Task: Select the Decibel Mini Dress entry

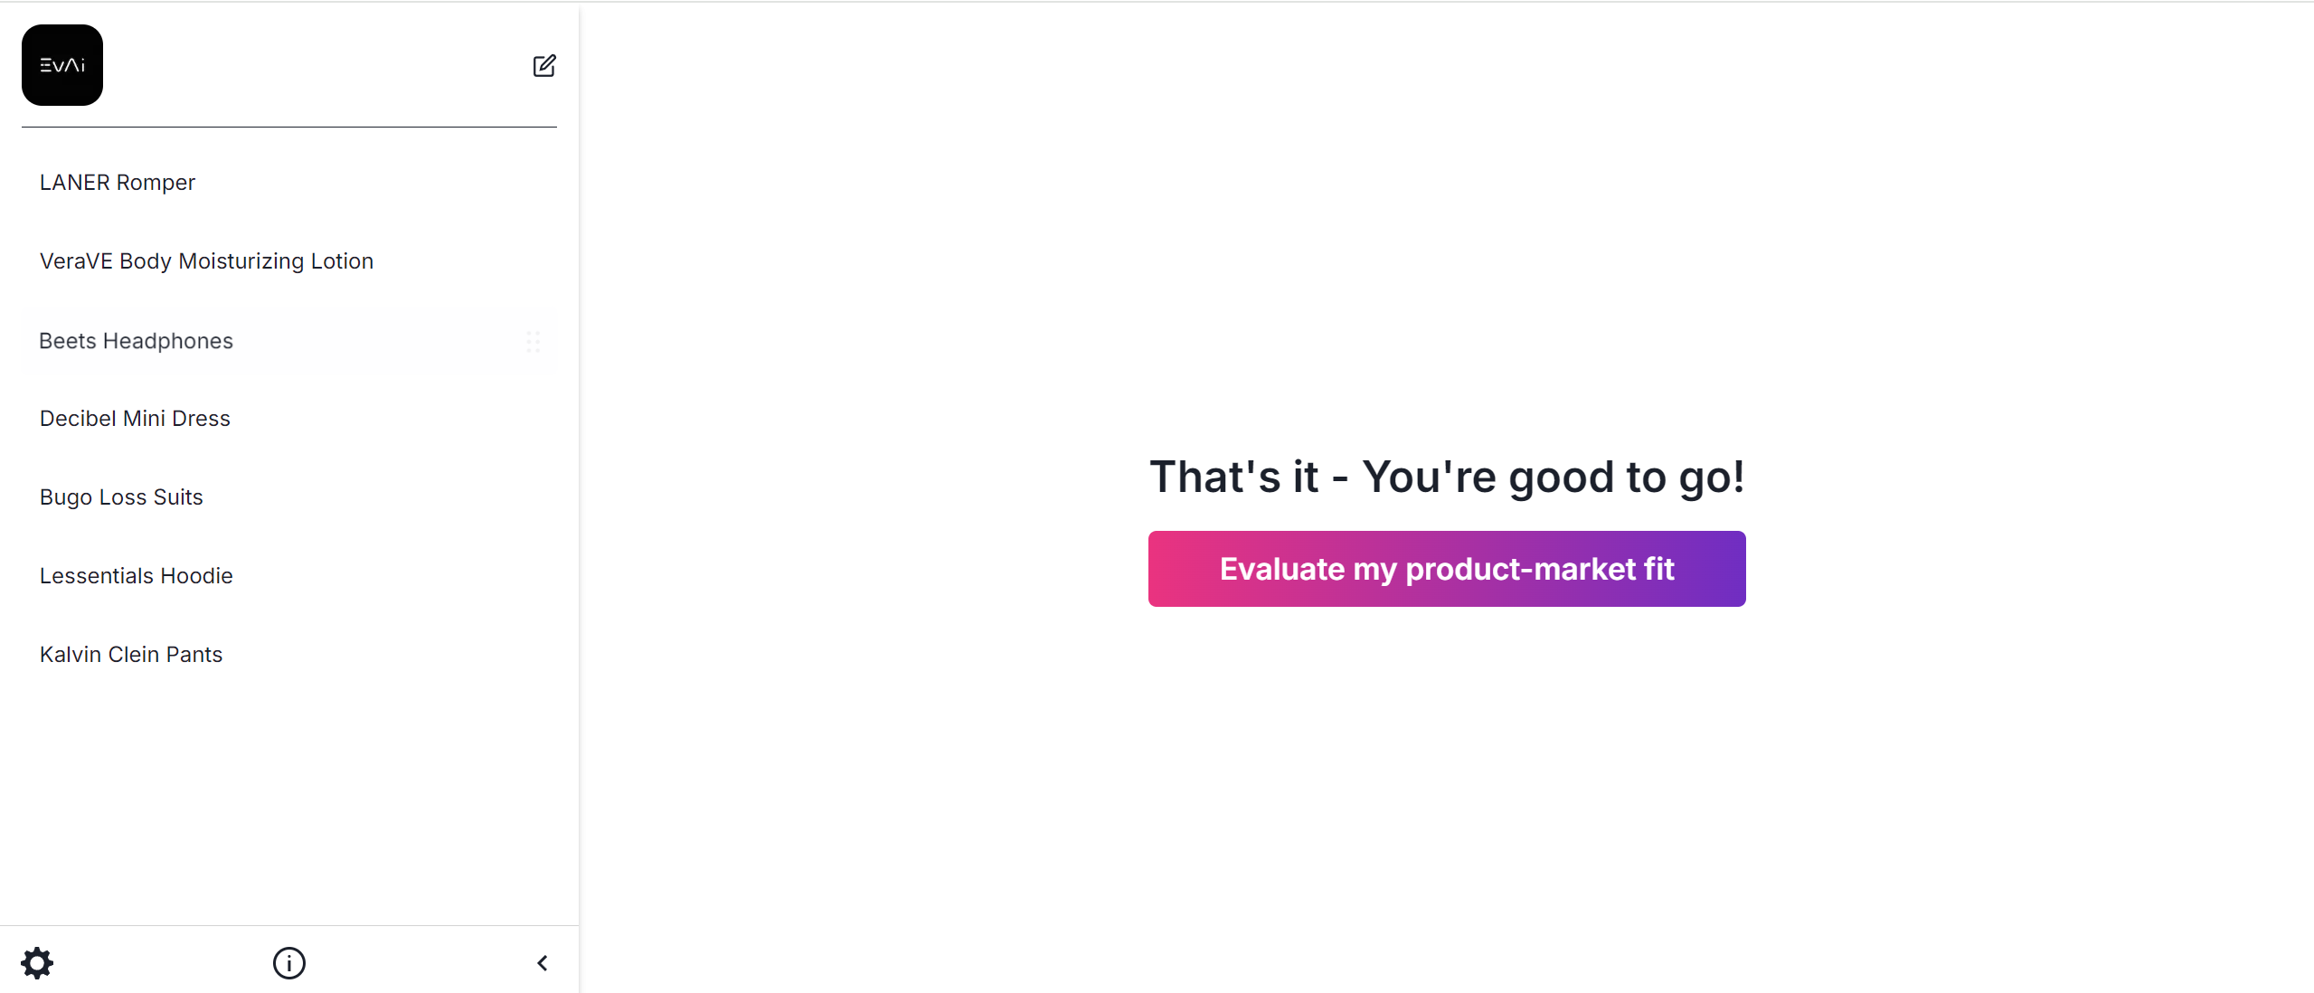Action: tap(135, 419)
